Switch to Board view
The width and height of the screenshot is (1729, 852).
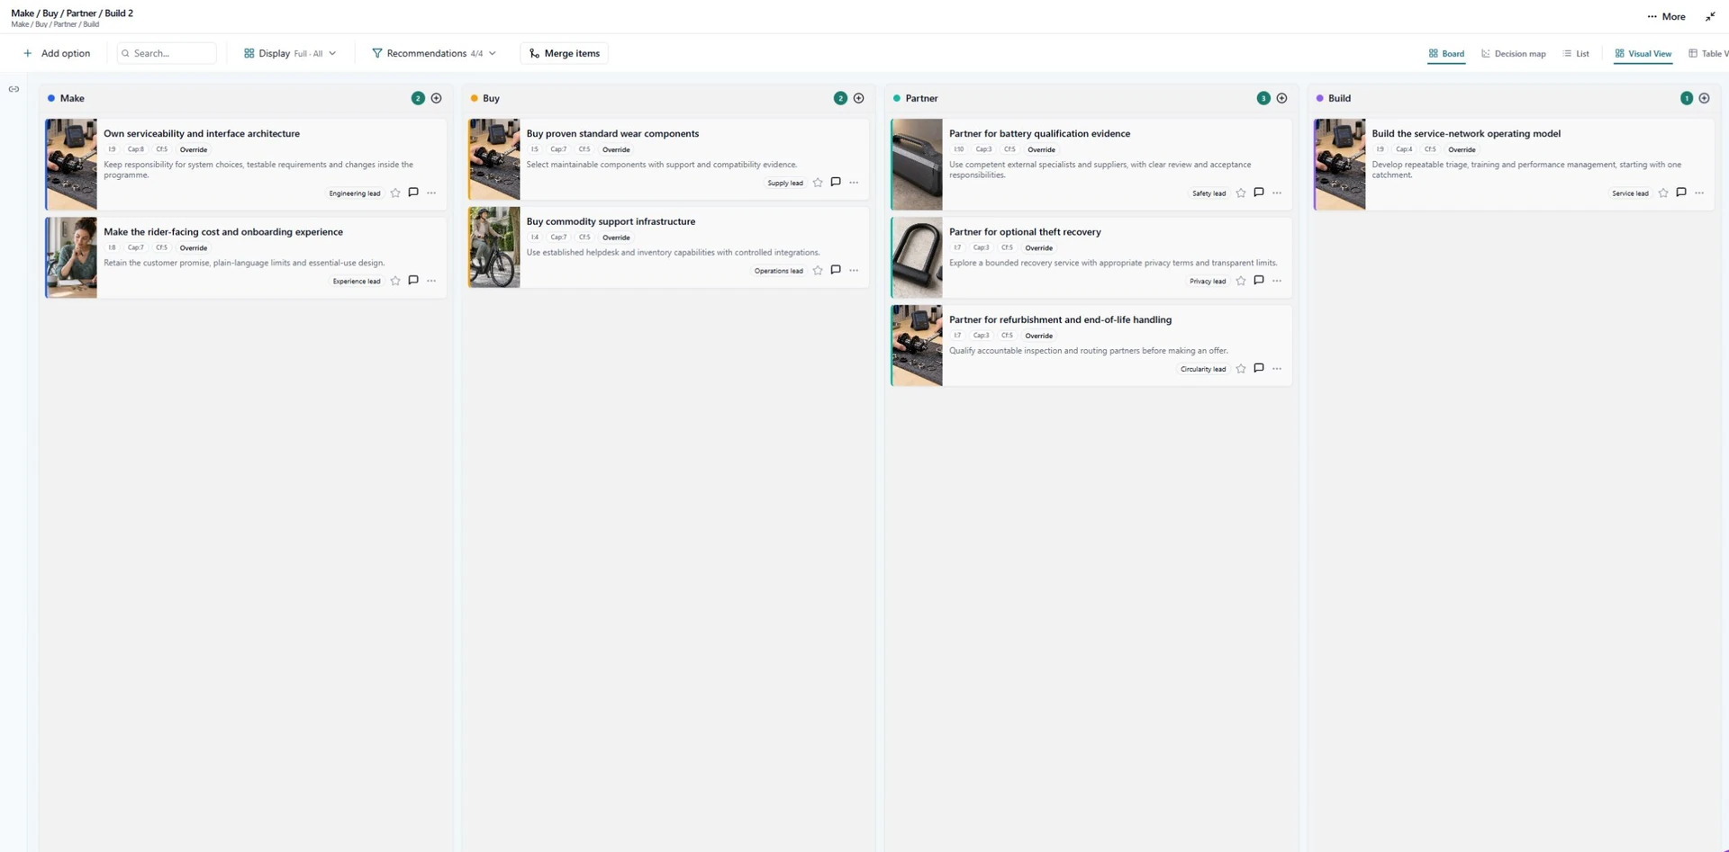point(1446,54)
